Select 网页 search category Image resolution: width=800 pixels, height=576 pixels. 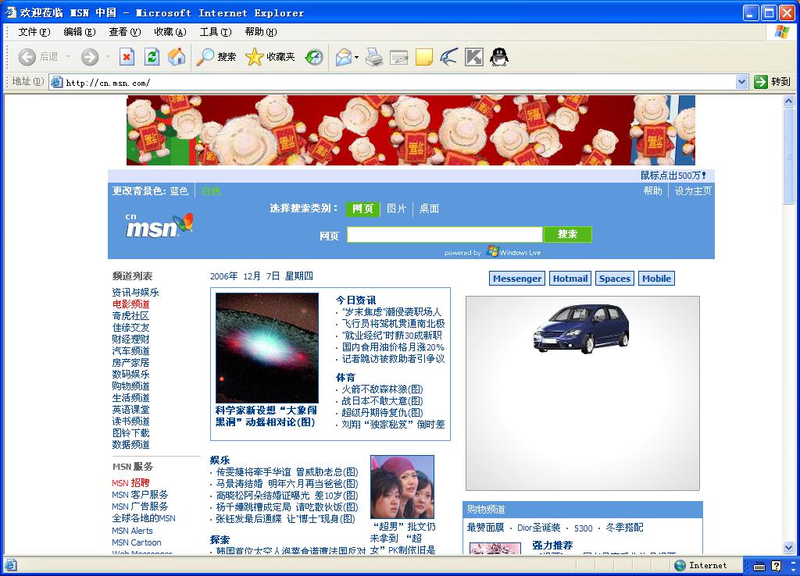362,208
